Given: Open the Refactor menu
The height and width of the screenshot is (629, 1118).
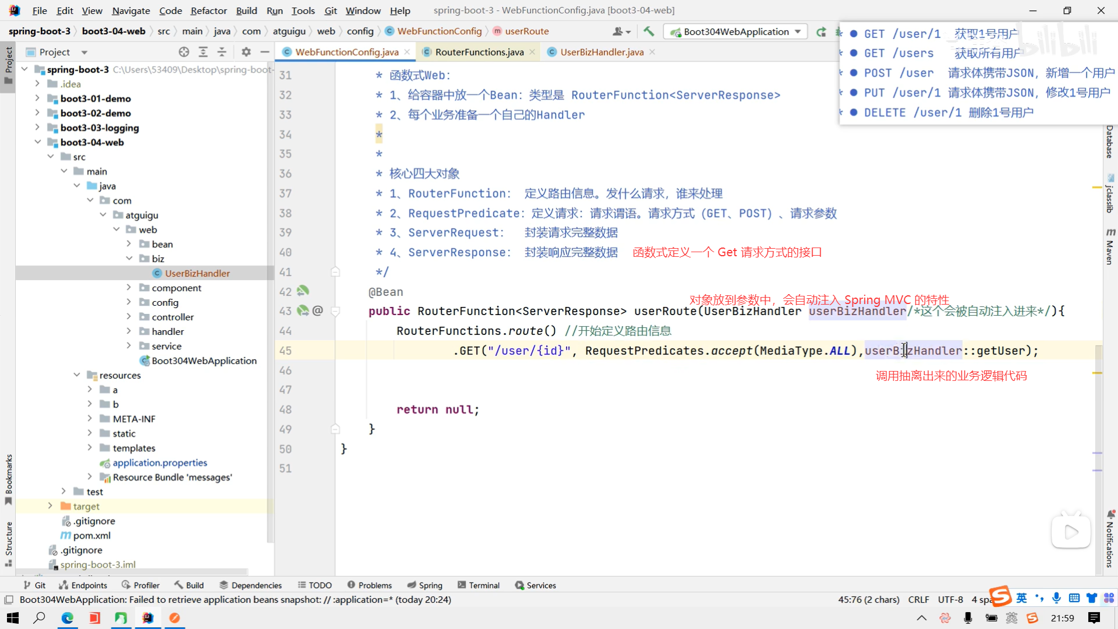Looking at the screenshot, I should (x=208, y=10).
